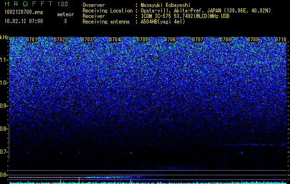Select the 0704 time marker
Screen dimensions: 290x184
click(x=115, y=40)
